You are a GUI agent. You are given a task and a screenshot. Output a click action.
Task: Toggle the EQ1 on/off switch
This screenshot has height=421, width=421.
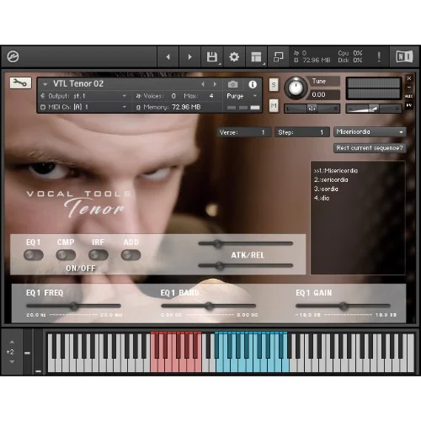(34, 255)
